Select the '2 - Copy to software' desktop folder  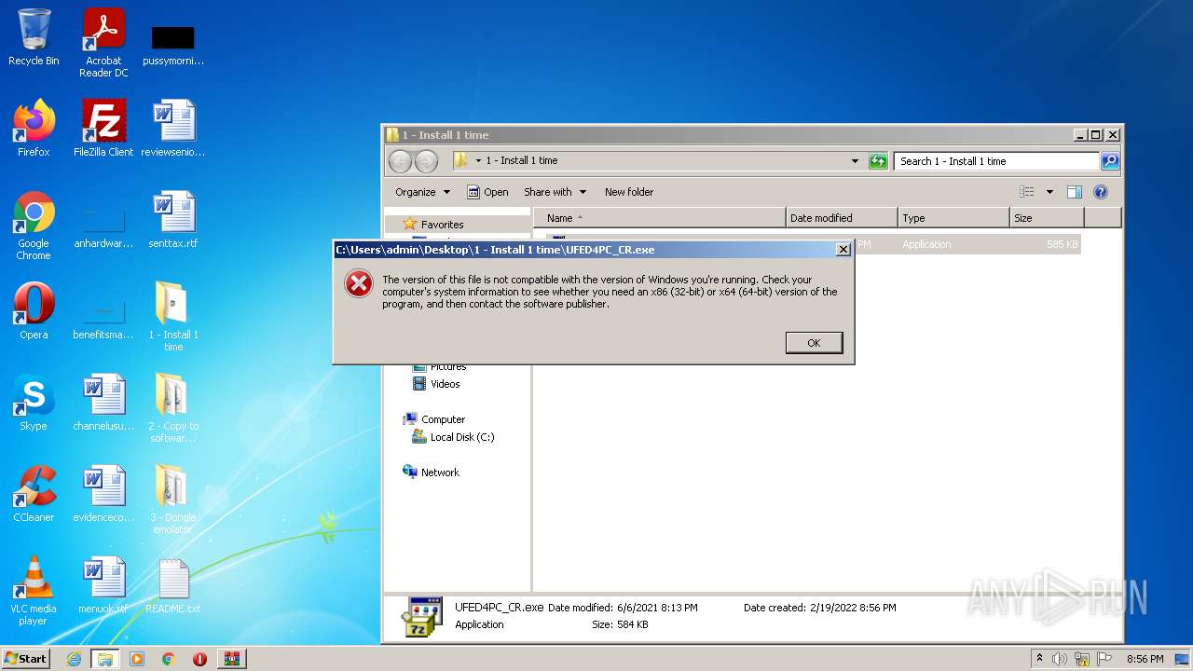173,408
